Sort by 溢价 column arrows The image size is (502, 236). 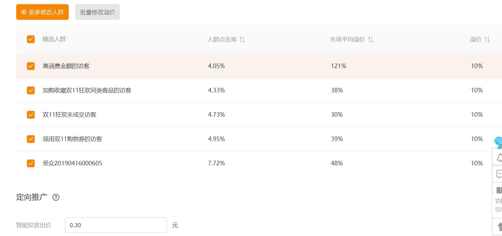point(487,40)
